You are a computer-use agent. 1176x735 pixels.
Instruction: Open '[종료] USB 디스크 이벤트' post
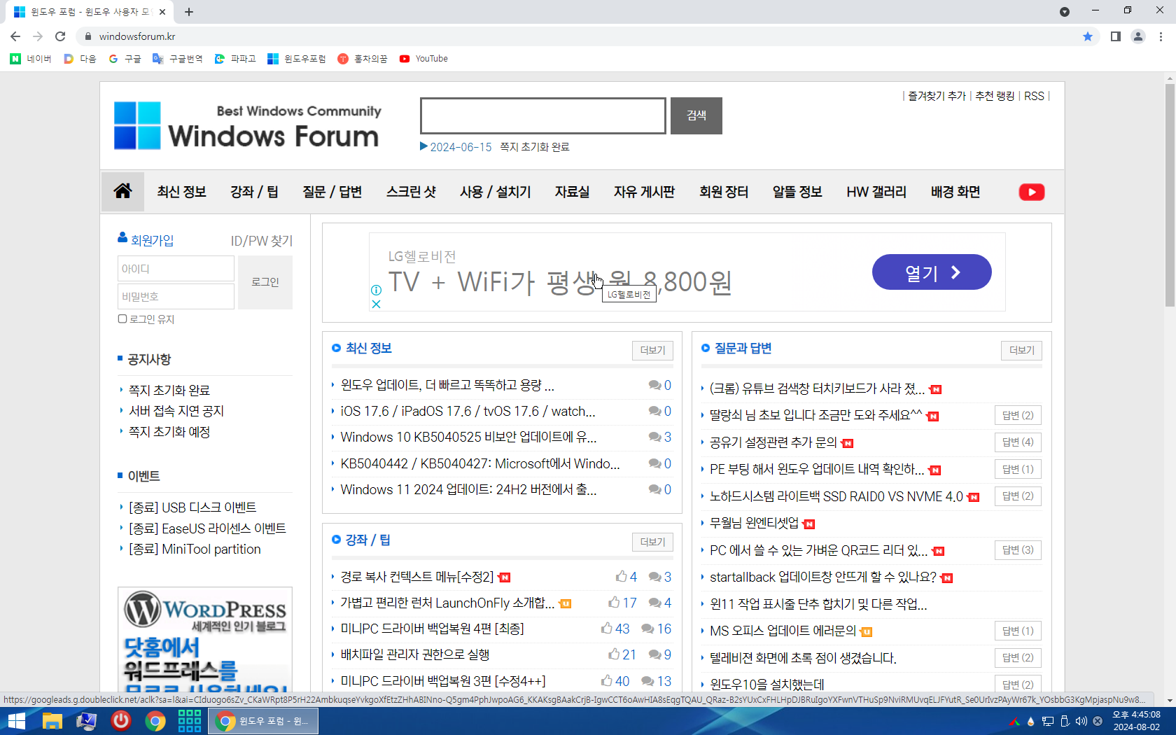coord(192,507)
